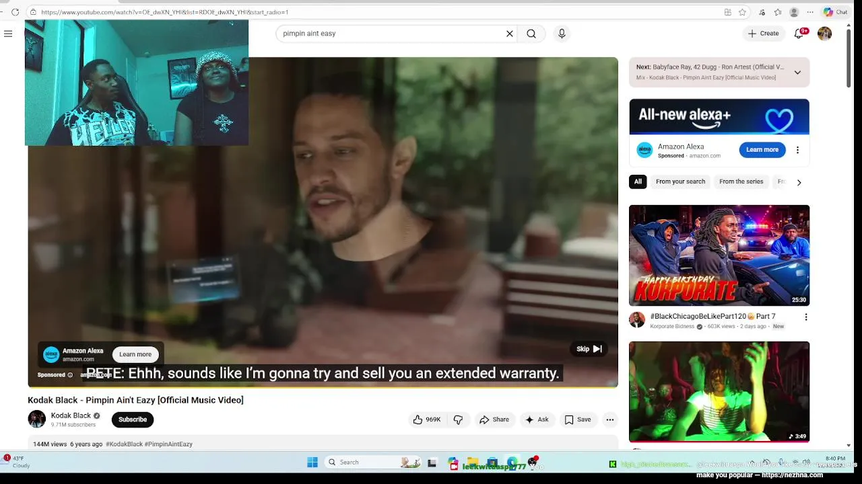This screenshot has height=484, width=862.
Task: Open the YouTube account avatar menu
Action: (824, 34)
